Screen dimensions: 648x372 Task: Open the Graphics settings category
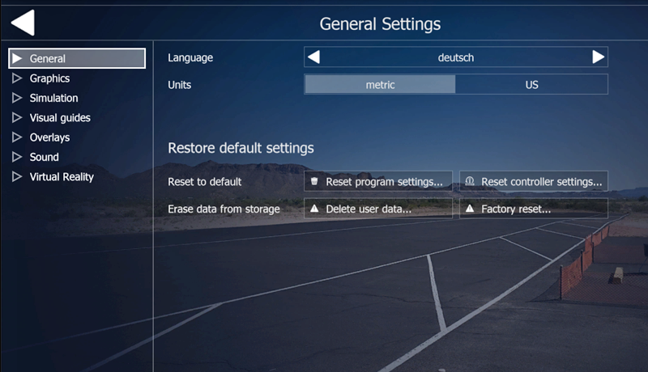(x=49, y=78)
